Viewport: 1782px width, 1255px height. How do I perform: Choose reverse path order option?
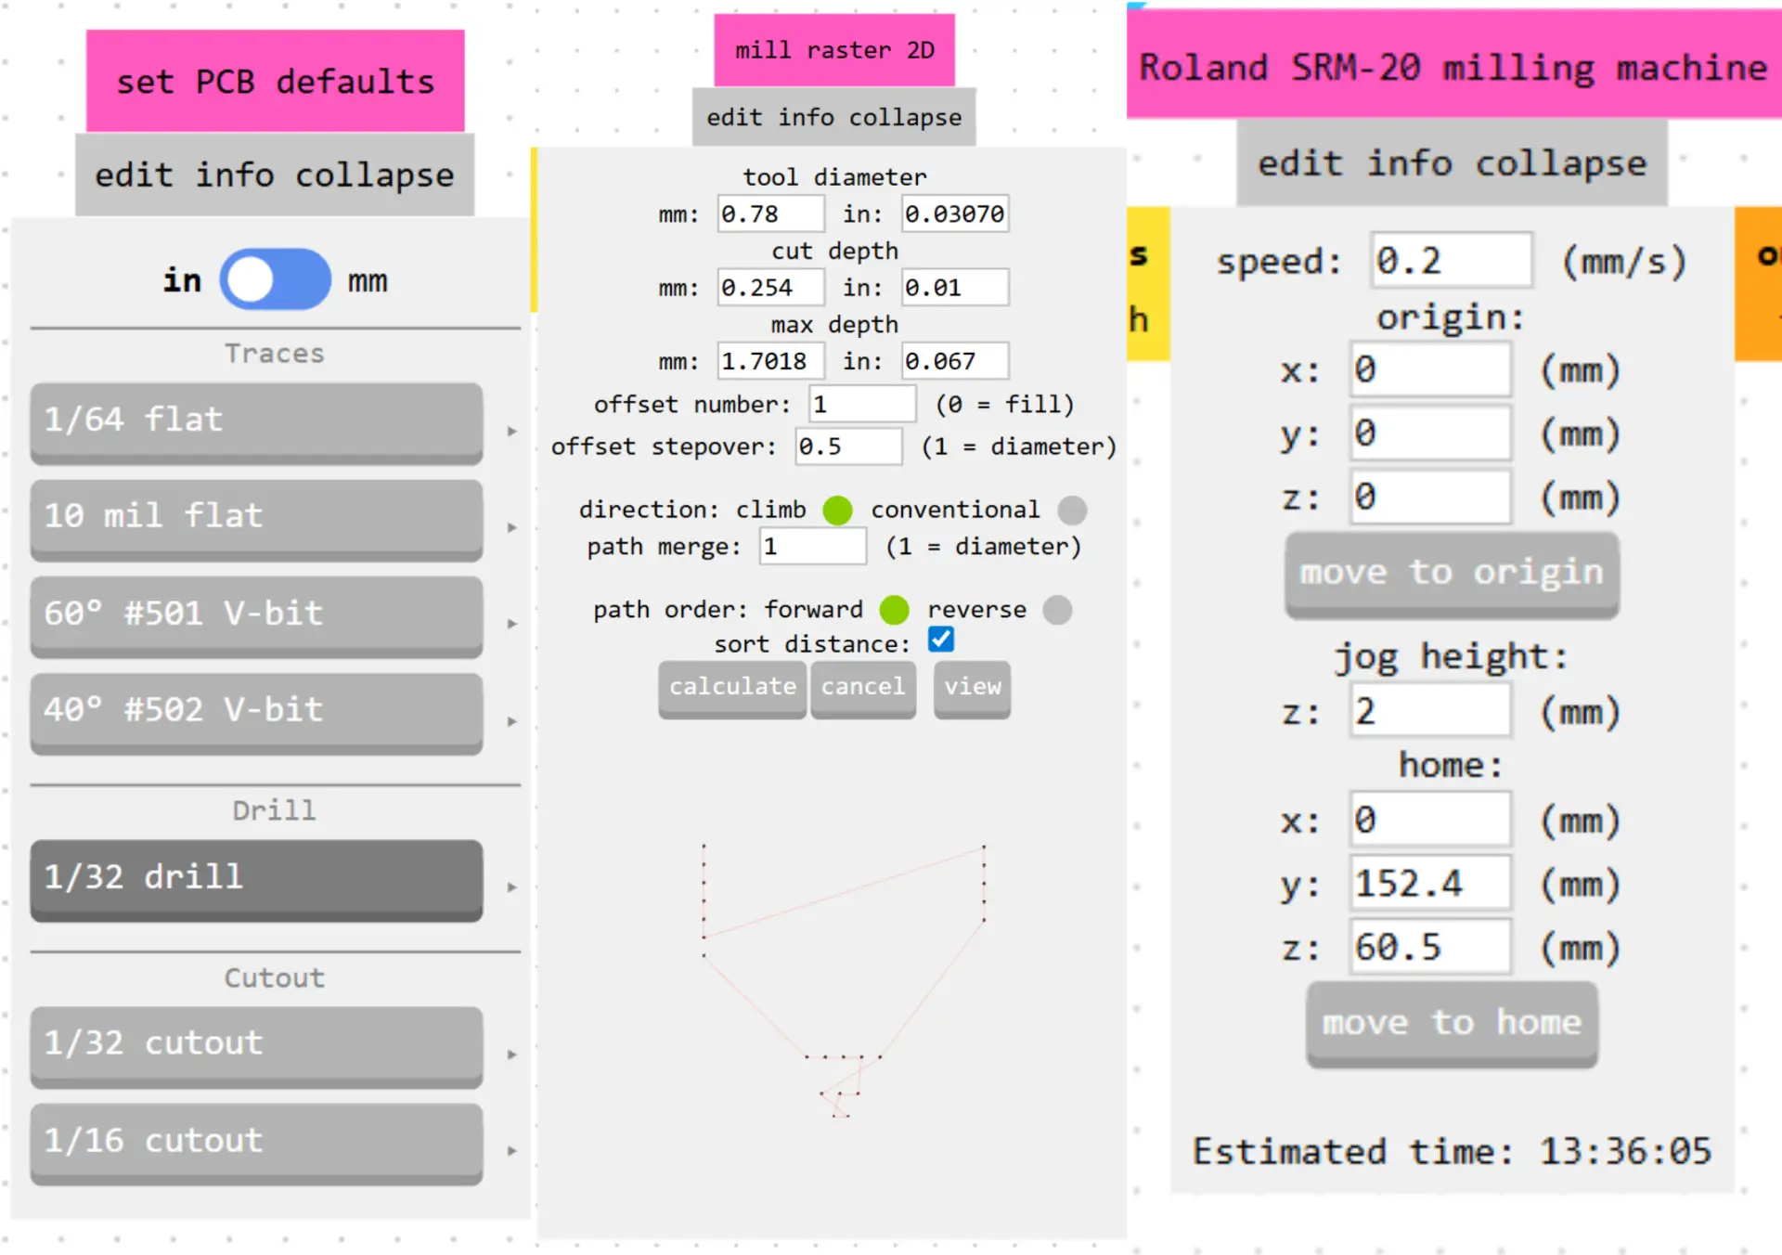click(x=1057, y=610)
